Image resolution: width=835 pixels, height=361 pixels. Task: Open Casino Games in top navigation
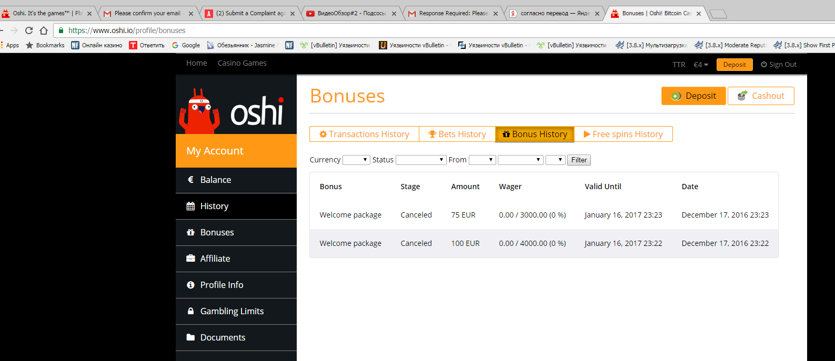pos(242,63)
